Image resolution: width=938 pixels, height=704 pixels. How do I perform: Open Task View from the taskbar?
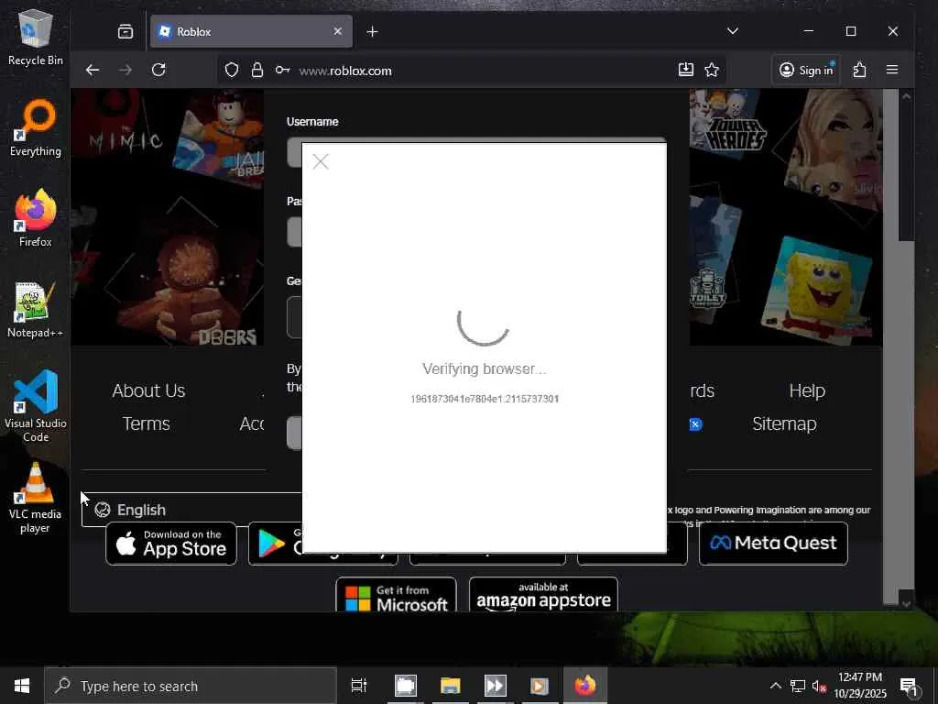(359, 686)
